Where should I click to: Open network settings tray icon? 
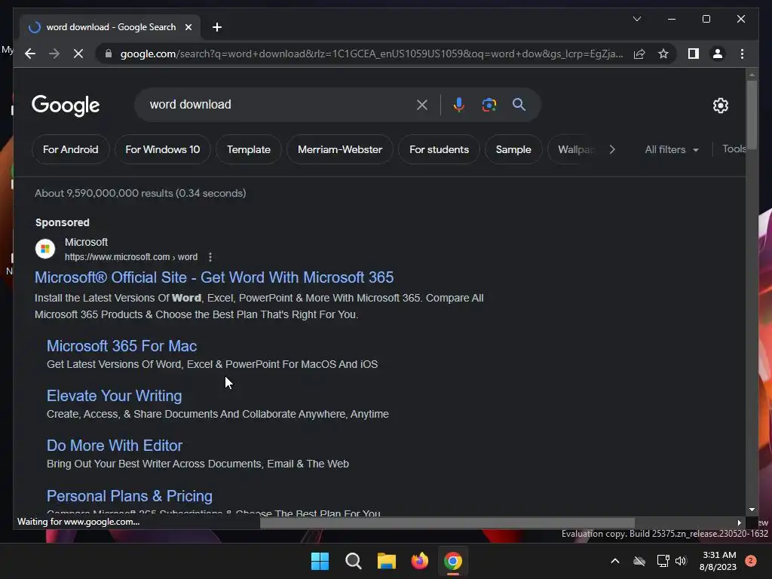pyautogui.click(x=663, y=561)
